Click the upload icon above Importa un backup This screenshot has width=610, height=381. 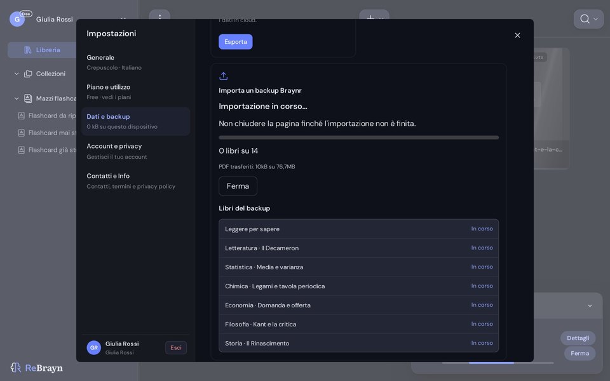[x=223, y=76]
